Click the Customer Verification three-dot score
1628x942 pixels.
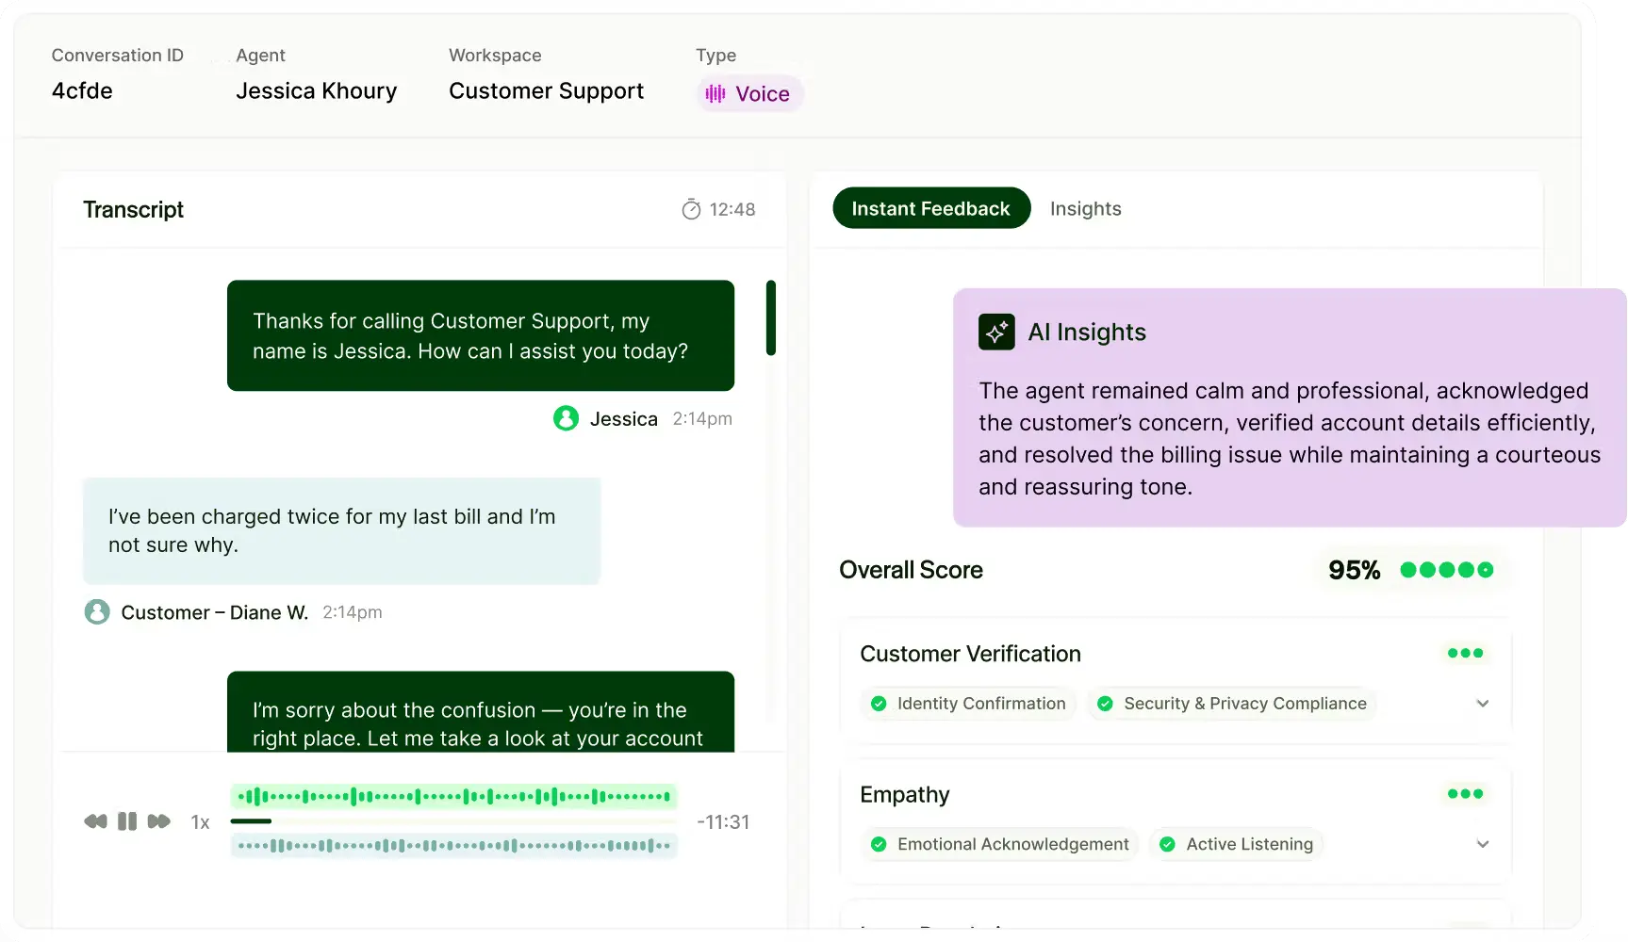[1465, 653]
